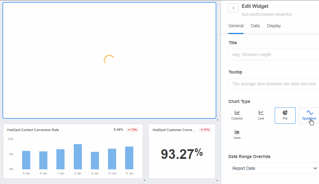Focus the Tooltip text field
Viewport: 319px width, 184px height.
274,84
